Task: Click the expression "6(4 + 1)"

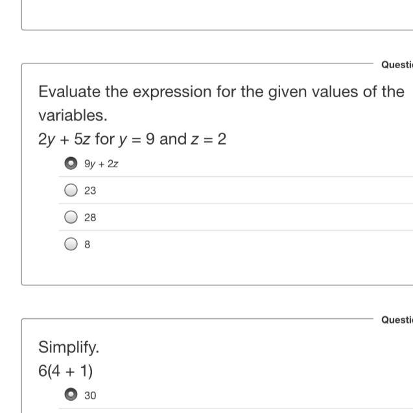Action: (65, 372)
